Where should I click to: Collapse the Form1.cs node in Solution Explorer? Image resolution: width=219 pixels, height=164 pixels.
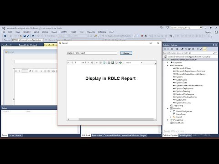[x=167, y=108]
